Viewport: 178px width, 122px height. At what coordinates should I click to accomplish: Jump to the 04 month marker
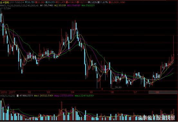pyautogui.click(x=72, y=92)
